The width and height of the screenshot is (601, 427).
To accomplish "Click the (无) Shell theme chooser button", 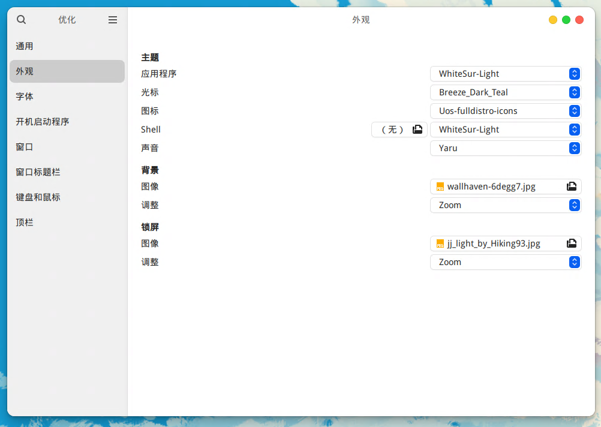I will (399, 130).
